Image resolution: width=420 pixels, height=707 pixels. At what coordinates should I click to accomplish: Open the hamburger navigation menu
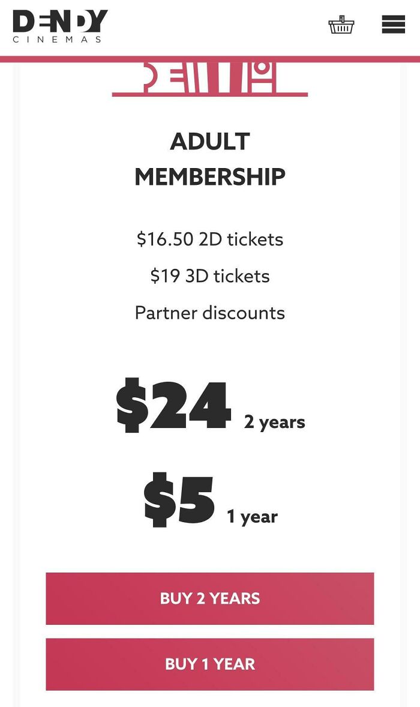393,25
